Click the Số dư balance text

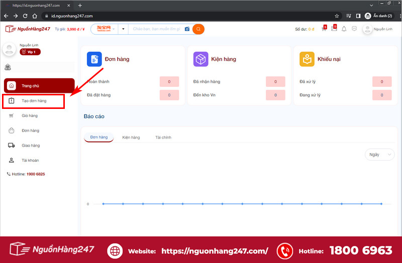point(305,29)
